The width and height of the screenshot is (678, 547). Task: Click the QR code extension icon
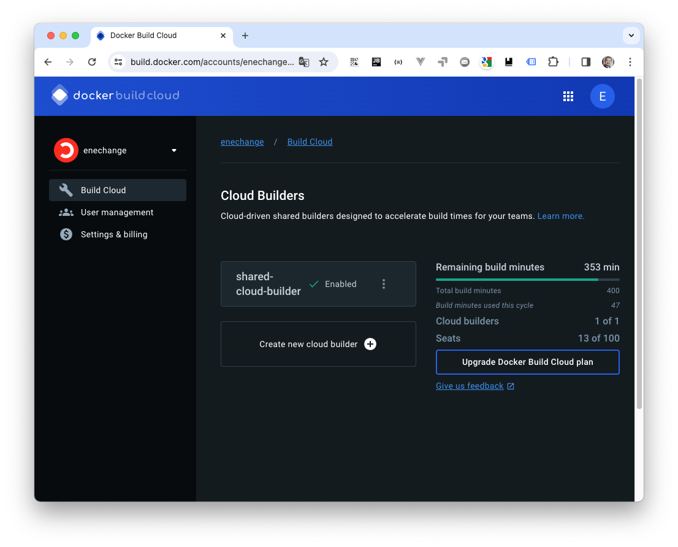click(354, 62)
